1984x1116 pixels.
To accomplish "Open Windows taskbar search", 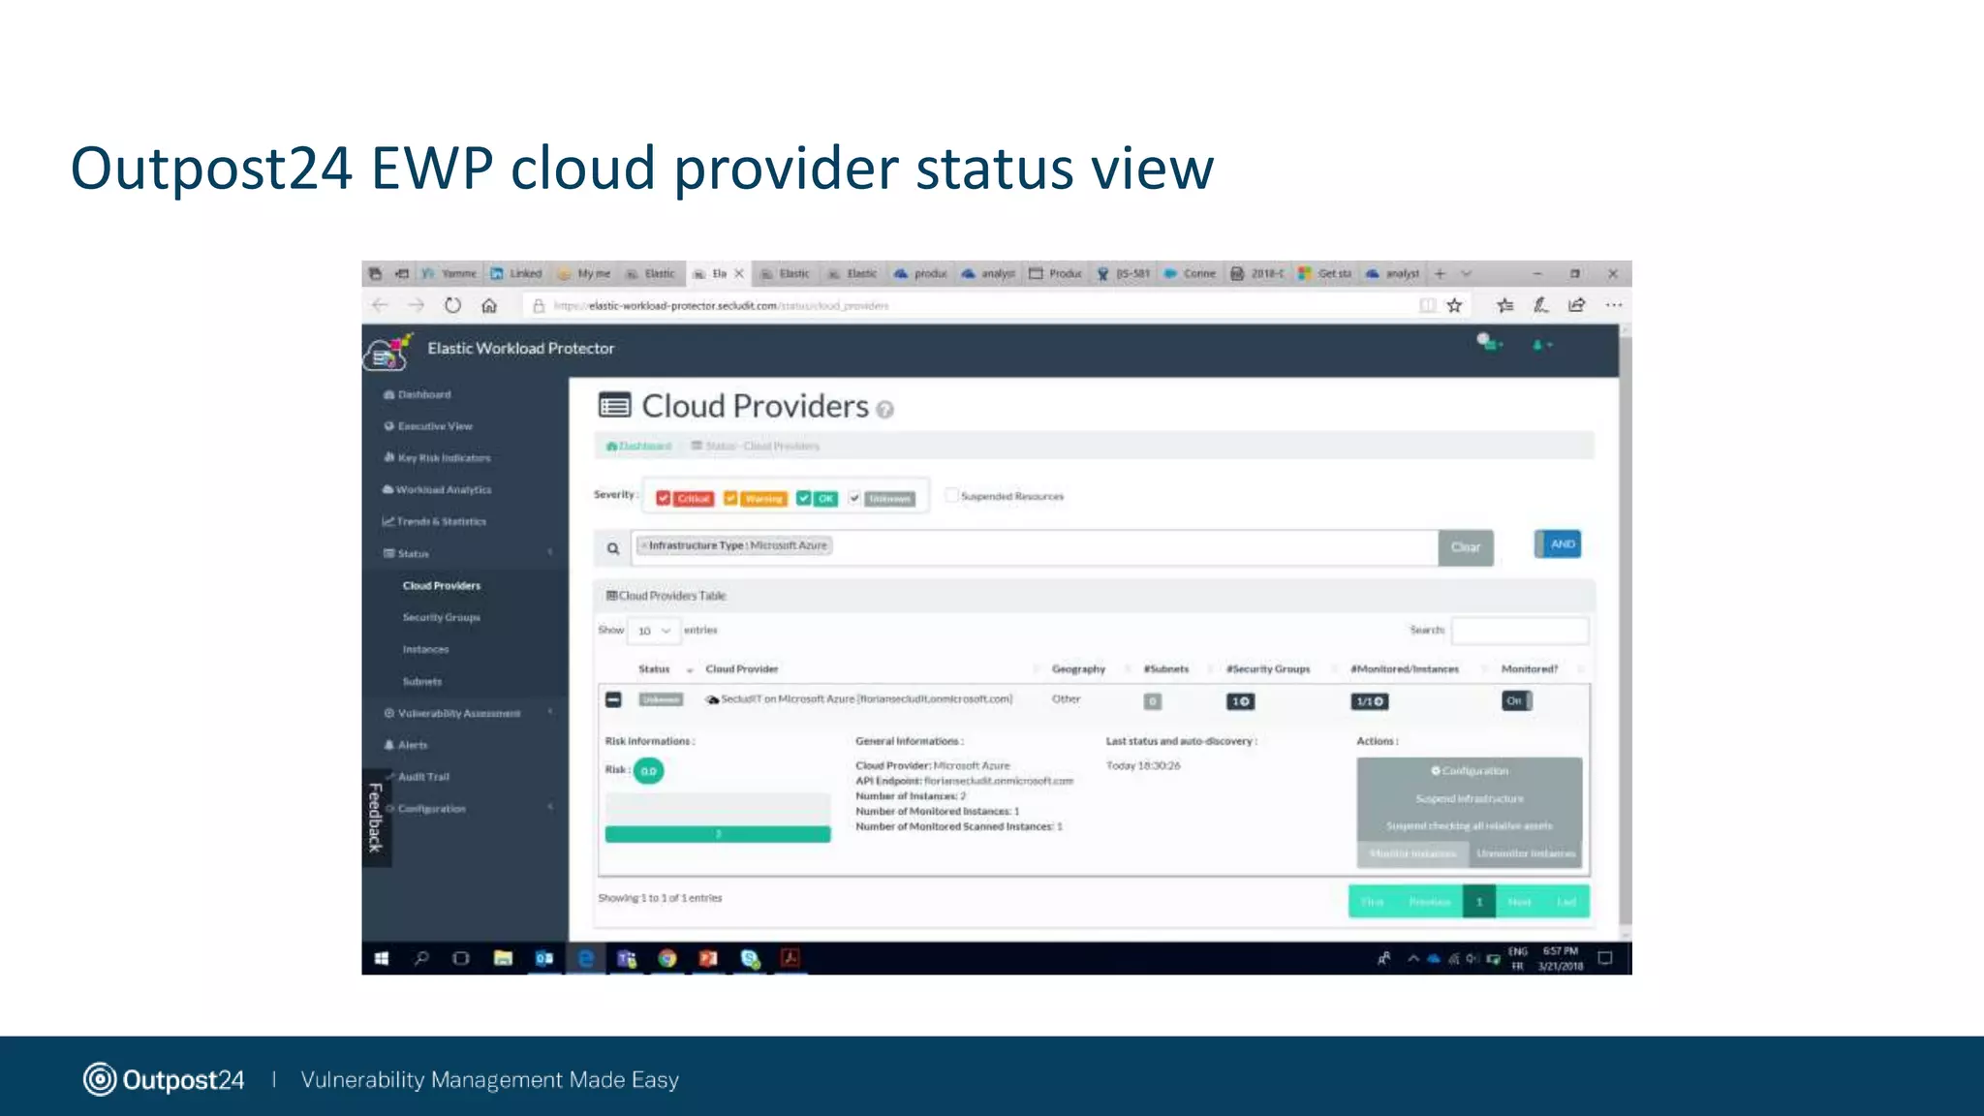I will [x=421, y=958].
